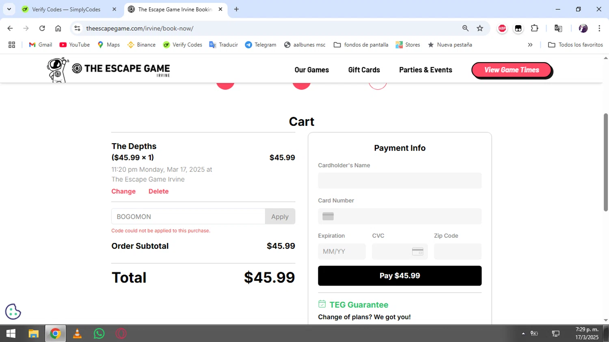The image size is (609, 342).
Task: Open the Google Translate toolbar icon
Action: pos(558,28)
